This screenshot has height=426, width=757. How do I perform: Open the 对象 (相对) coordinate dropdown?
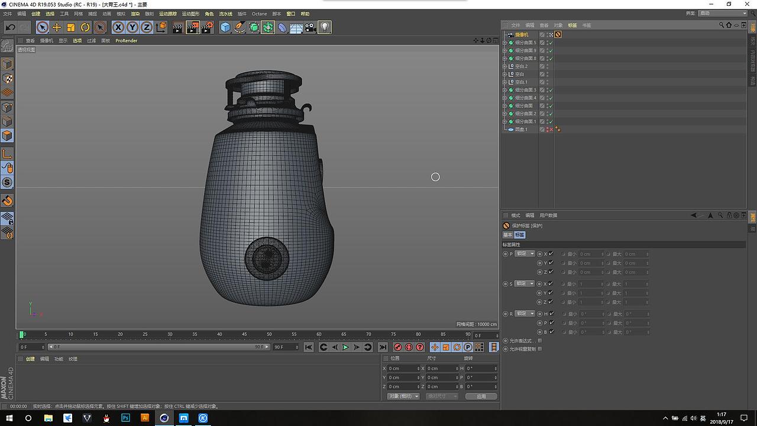coord(403,396)
